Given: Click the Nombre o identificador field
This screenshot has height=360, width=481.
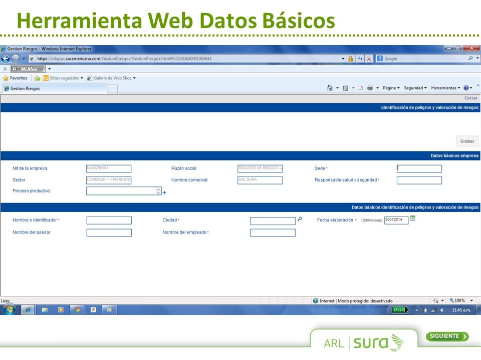Looking at the screenshot, I should (109, 220).
